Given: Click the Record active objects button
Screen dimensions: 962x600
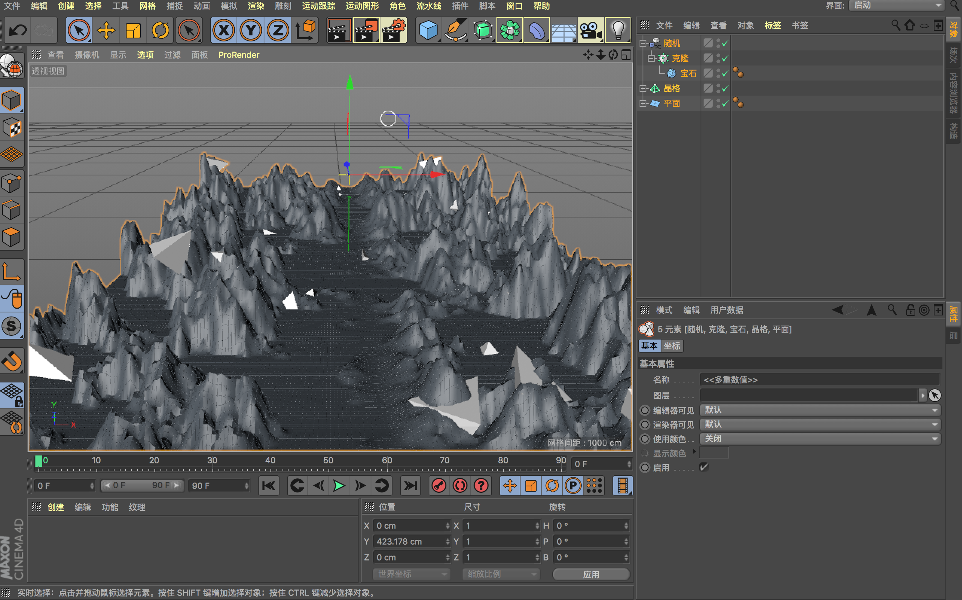Looking at the screenshot, I should coord(439,486).
